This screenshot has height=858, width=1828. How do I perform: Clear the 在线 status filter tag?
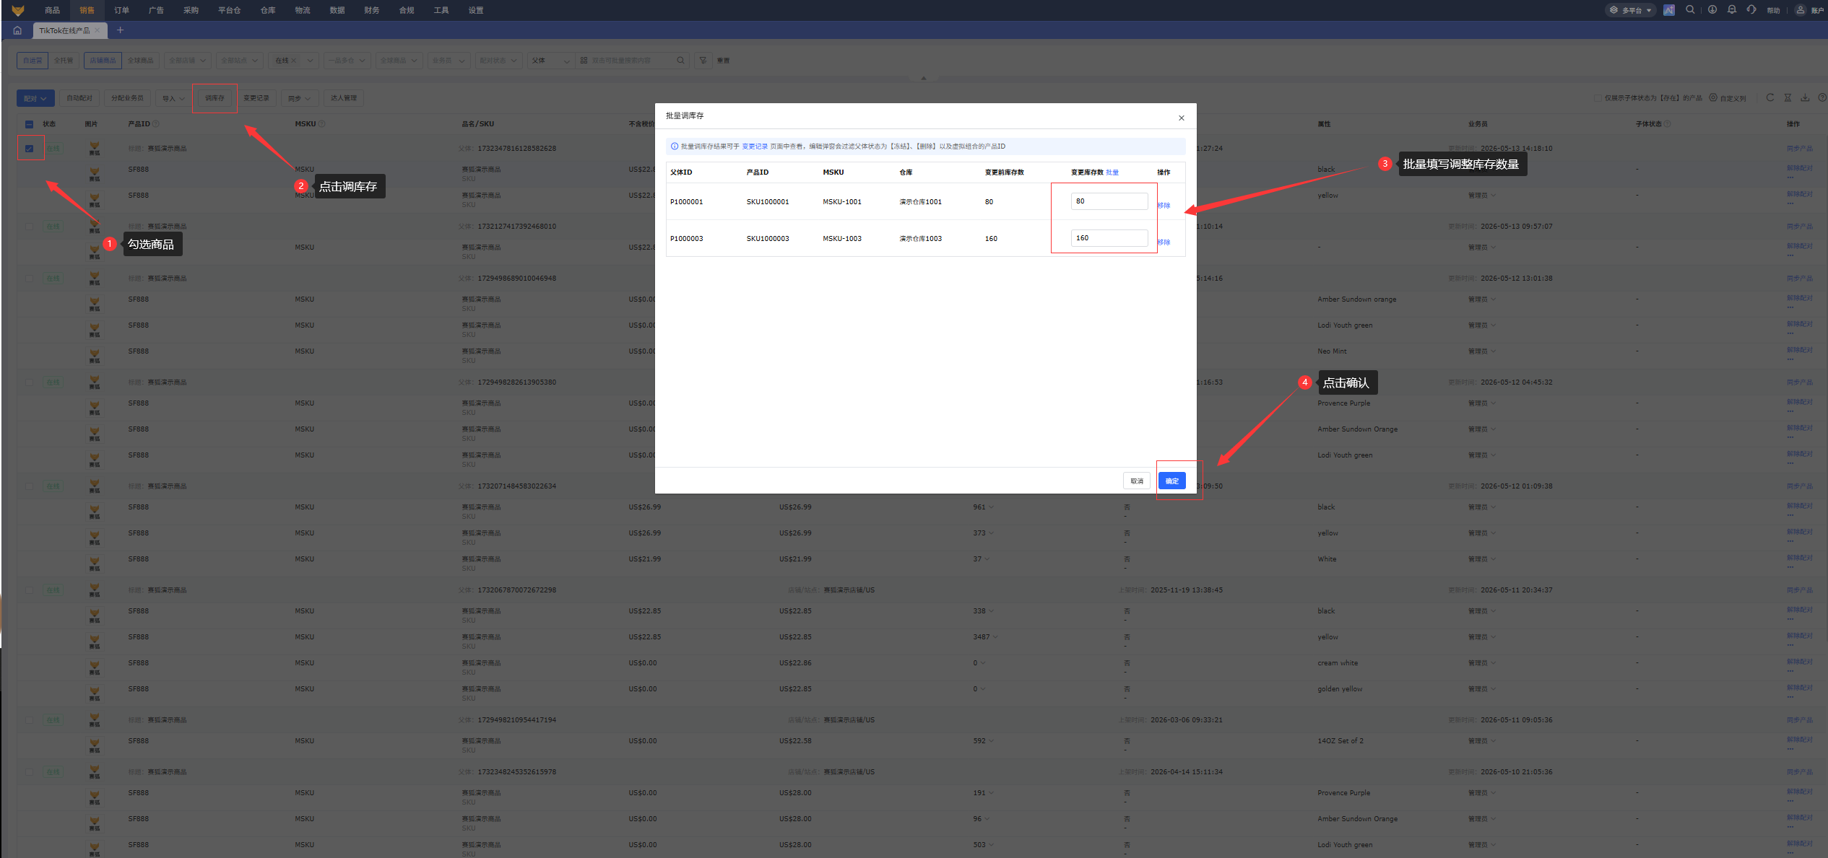click(x=293, y=61)
